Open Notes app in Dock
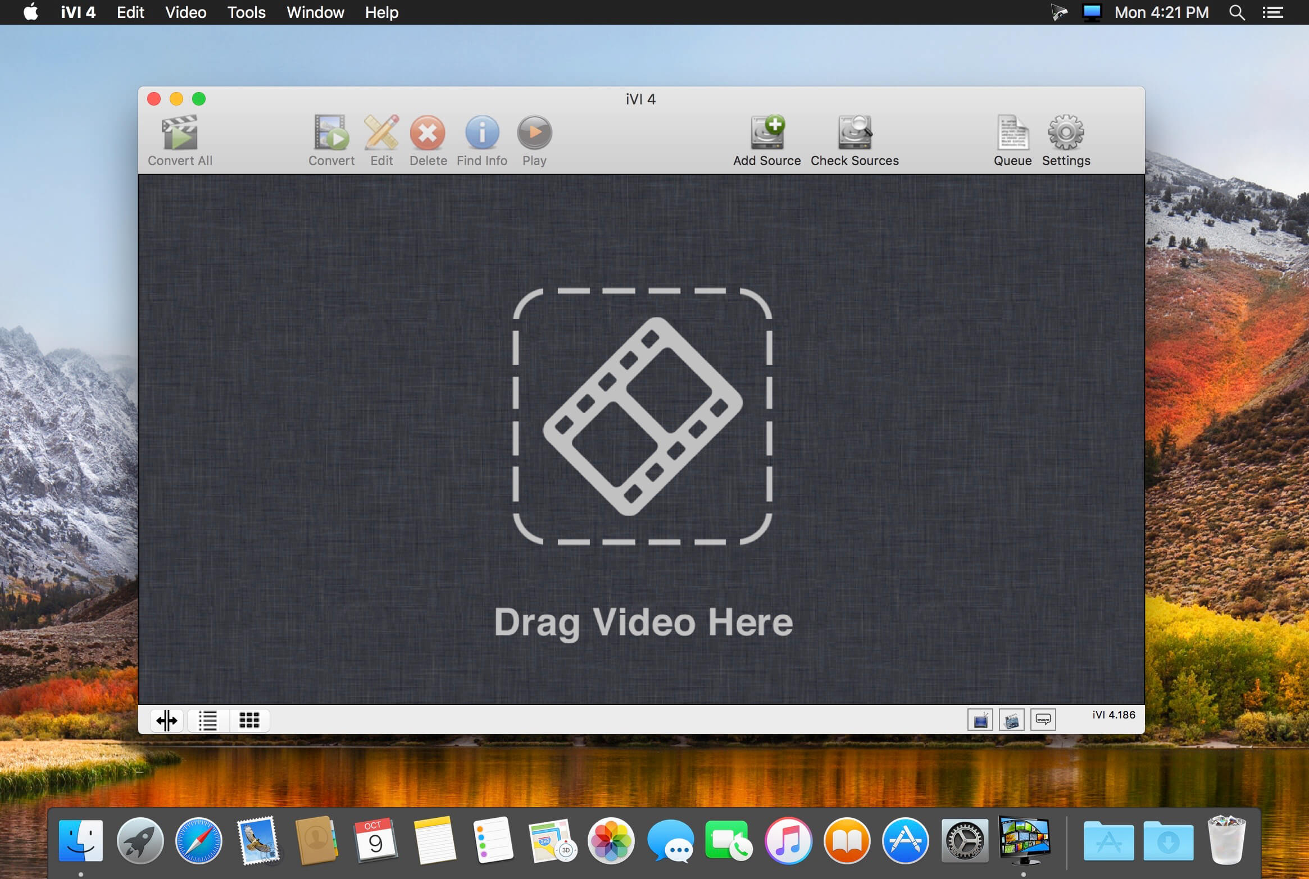 (434, 840)
